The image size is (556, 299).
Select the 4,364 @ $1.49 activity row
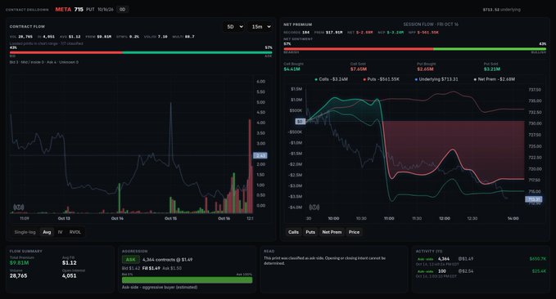coord(481,261)
